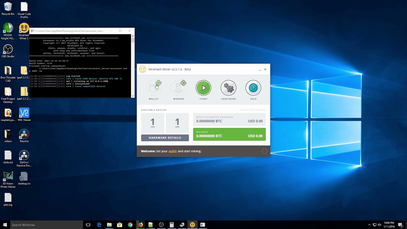Open the Action Center notifications icon

(x=400, y=225)
